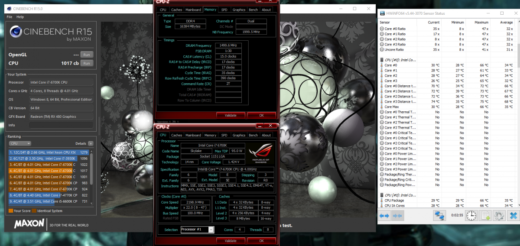Reset HWiNFO elapsed time clock icon

pos(471,215)
